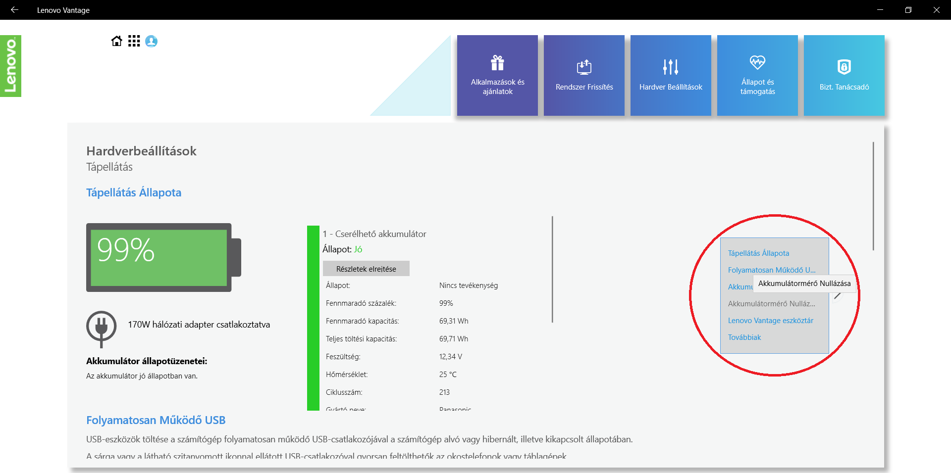Click 'Ciklusszám:' label

pos(344,392)
